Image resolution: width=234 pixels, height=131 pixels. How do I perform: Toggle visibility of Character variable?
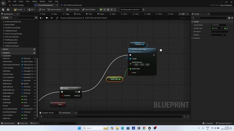tap(35, 59)
